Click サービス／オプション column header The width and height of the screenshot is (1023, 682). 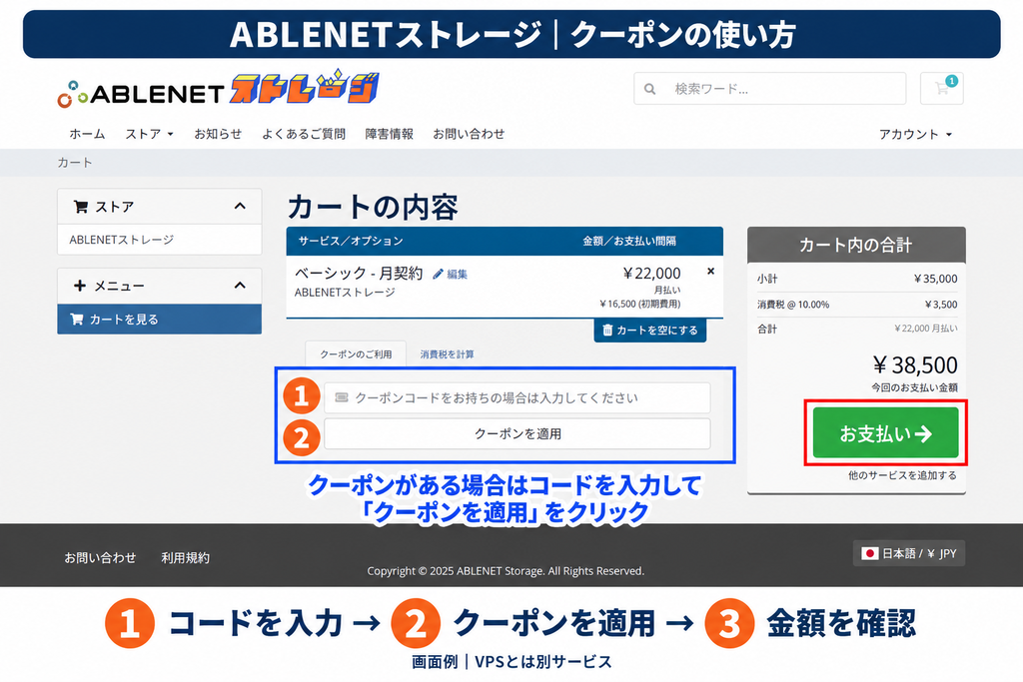[x=351, y=241]
